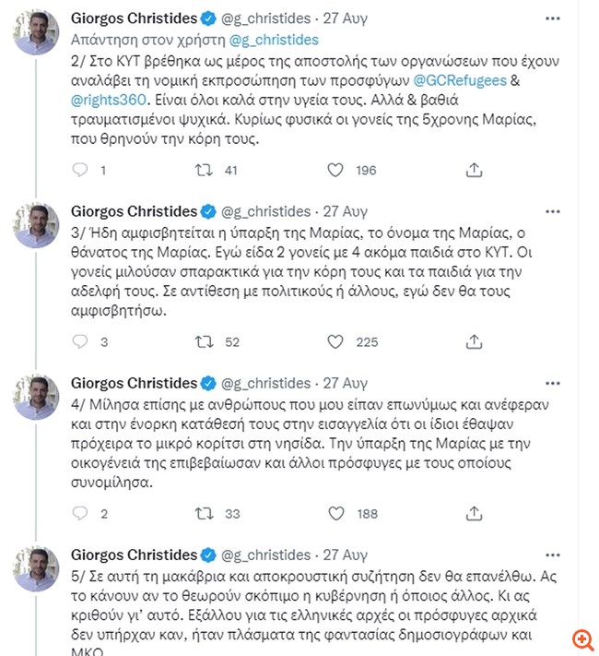
Task: Open more options on the first tweet
Action: tap(552, 18)
